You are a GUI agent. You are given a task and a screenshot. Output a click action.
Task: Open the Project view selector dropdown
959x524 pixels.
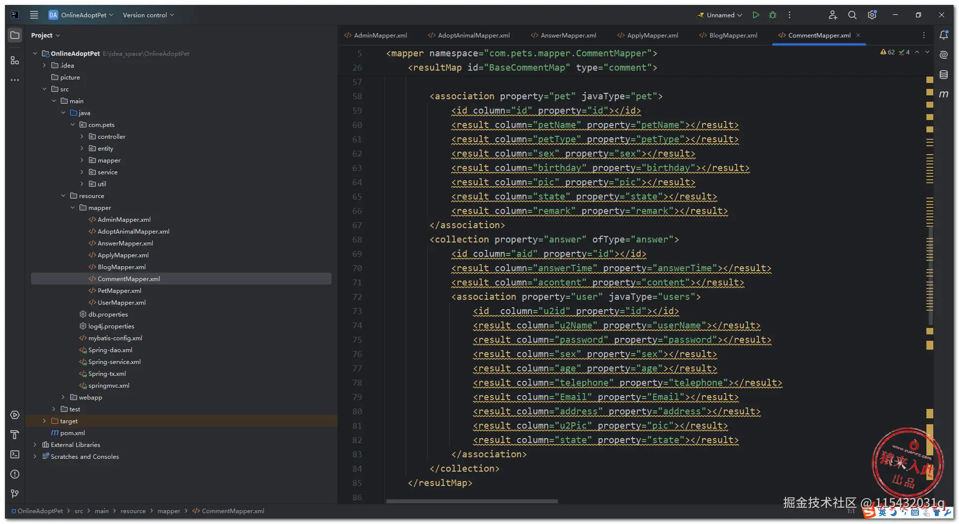coord(45,35)
